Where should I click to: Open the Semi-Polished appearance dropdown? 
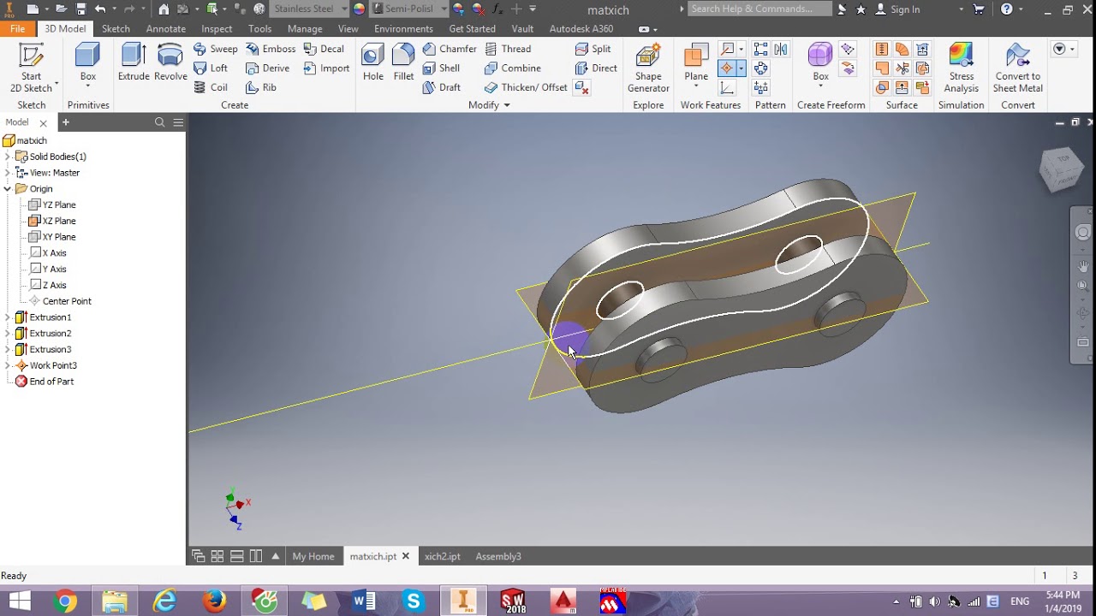[444, 9]
